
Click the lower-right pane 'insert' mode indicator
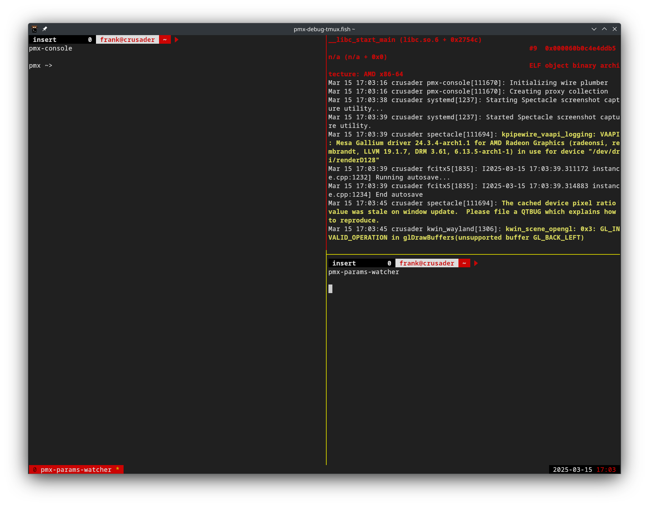click(344, 263)
